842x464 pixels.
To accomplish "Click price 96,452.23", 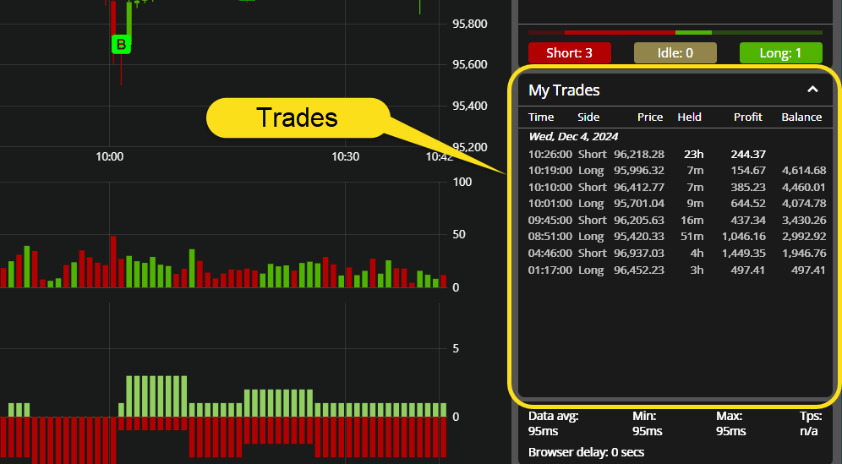I will (639, 270).
